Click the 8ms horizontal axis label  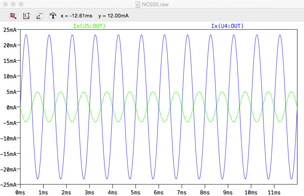tap(205, 193)
